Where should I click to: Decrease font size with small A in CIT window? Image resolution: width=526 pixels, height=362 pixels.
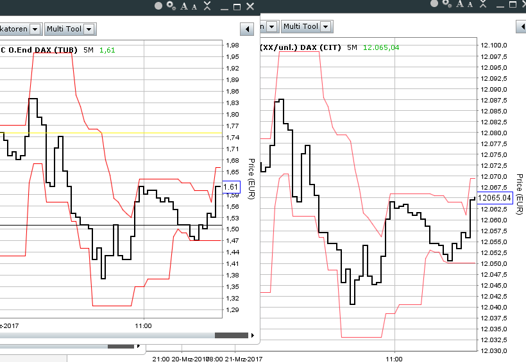(470, 4)
